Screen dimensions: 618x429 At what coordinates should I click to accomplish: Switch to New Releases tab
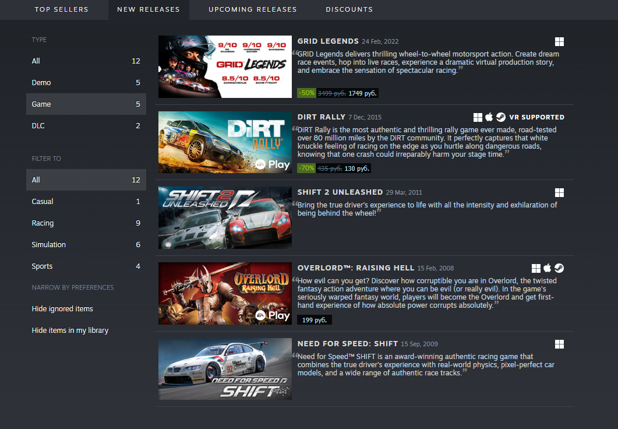[x=149, y=9]
